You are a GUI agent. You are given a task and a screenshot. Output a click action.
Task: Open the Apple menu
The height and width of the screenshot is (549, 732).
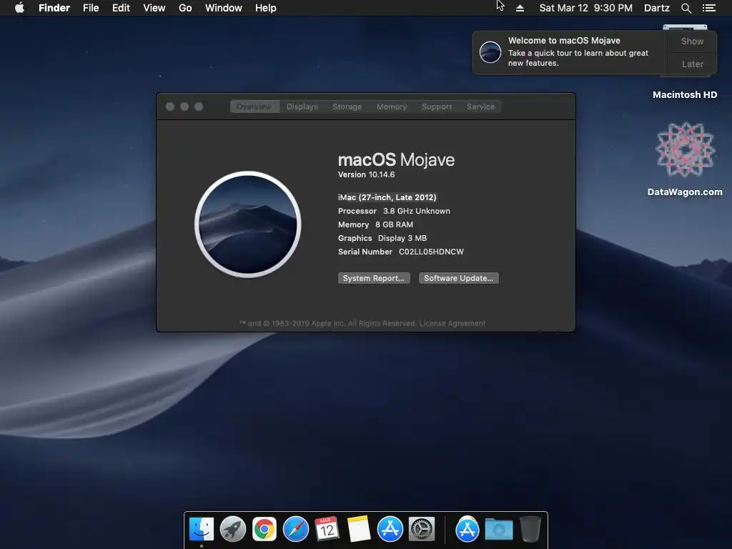coord(19,8)
